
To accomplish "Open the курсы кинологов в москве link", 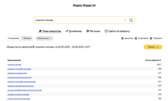I will point(19,99).
